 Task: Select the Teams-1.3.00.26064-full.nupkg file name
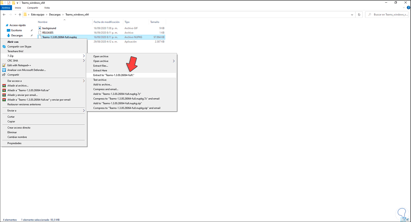pos(59,37)
